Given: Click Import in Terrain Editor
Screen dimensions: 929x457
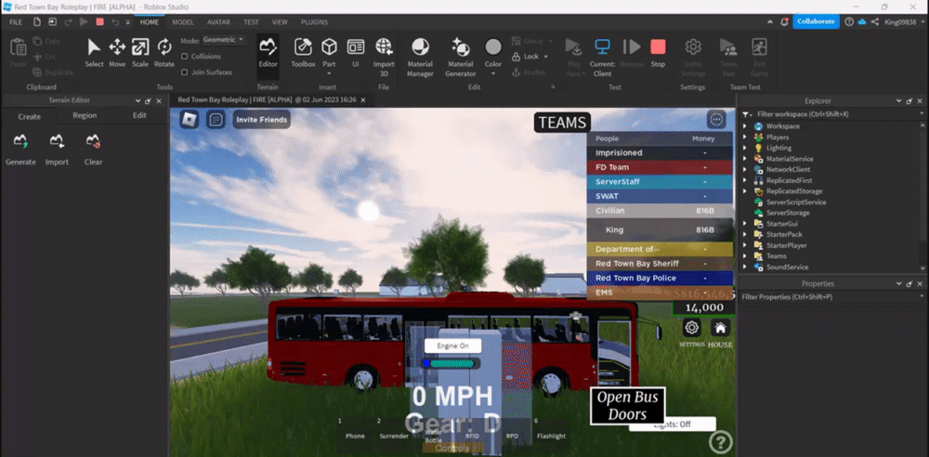Looking at the screenshot, I should click(x=57, y=150).
